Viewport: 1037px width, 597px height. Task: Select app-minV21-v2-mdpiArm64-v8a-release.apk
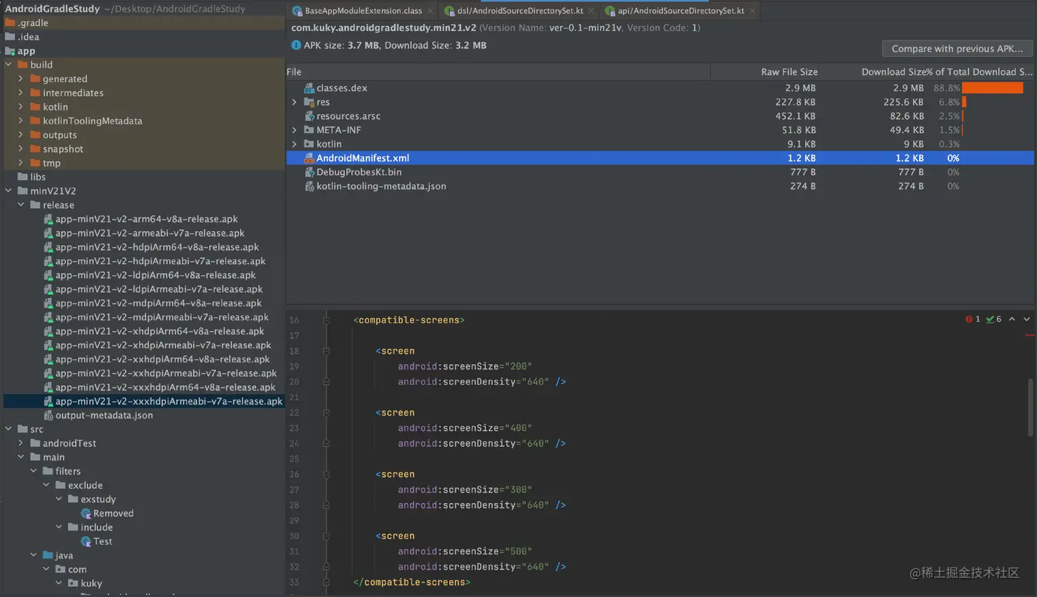coord(158,303)
